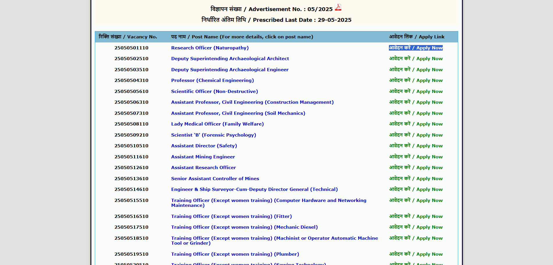Open Scientist 'B' (Forensic Psychology) details
Viewport: 553px width, 265px height.
[214, 135]
